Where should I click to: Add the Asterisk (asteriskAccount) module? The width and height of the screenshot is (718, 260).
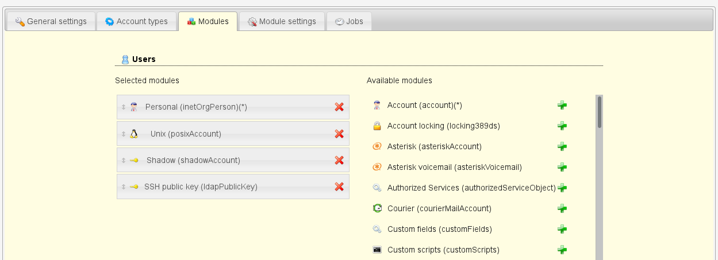coord(562,146)
